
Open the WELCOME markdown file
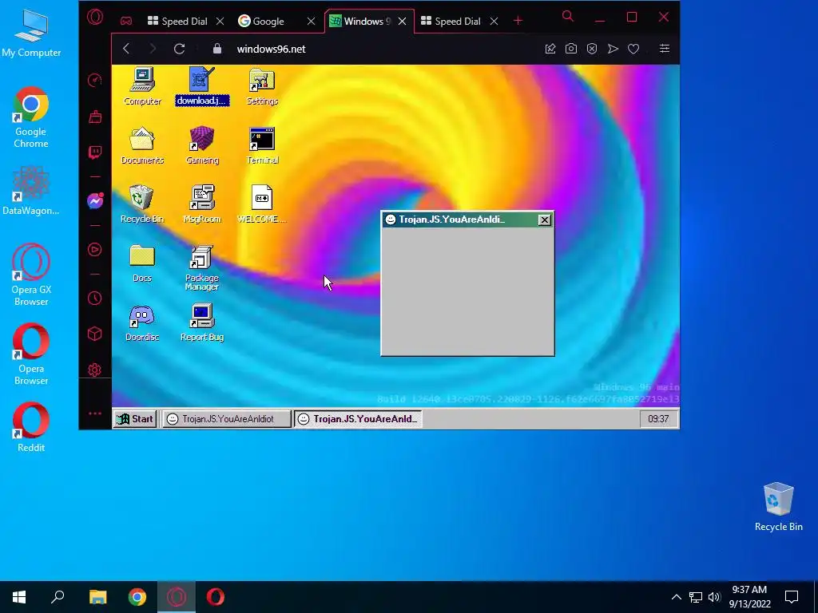click(x=262, y=204)
